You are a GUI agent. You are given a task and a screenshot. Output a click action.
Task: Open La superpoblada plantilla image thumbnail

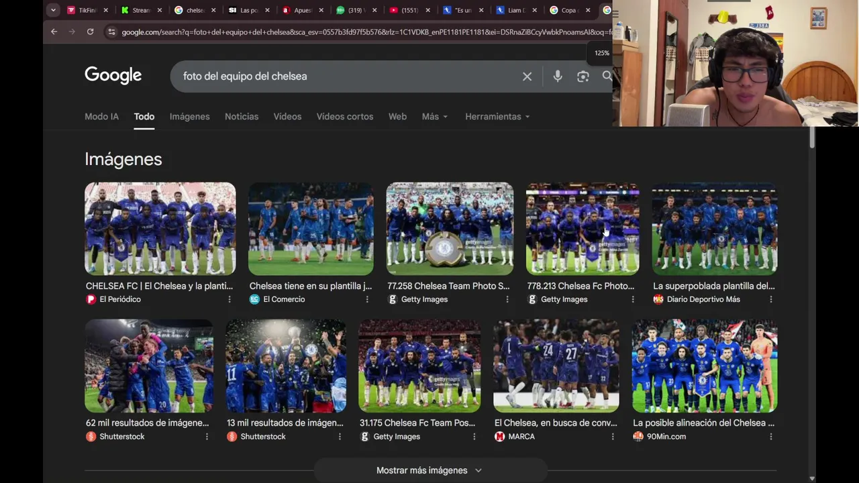point(715,229)
